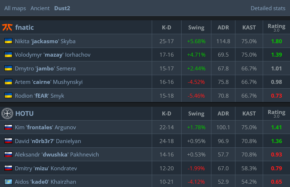Open the fnatic team name link
Image resolution: width=290 pixels, height=187 pixels.
24,28
